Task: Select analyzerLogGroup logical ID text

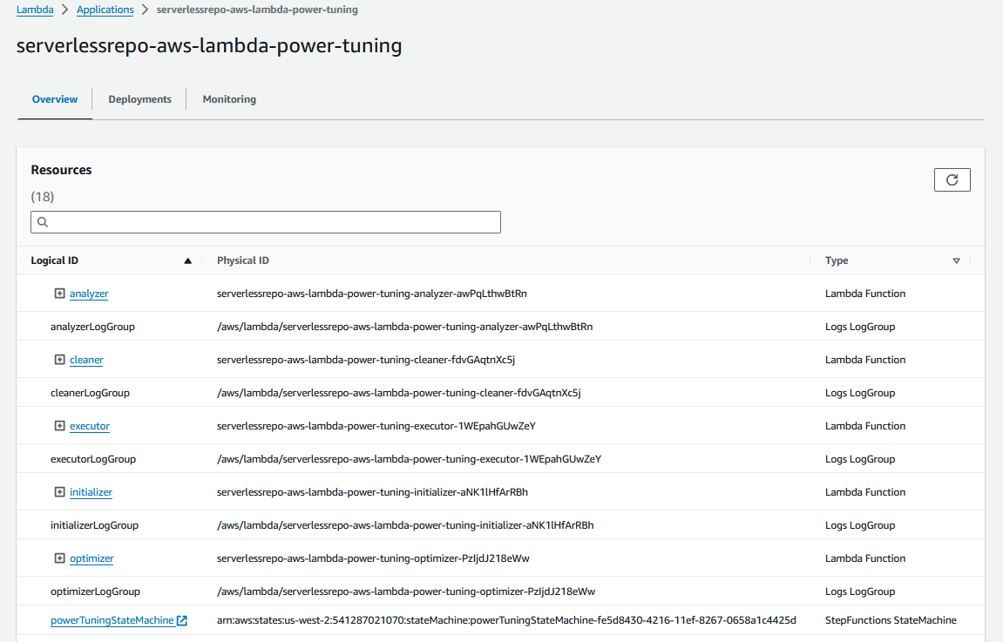Action: pyautogui.click(x=92, y=327)
